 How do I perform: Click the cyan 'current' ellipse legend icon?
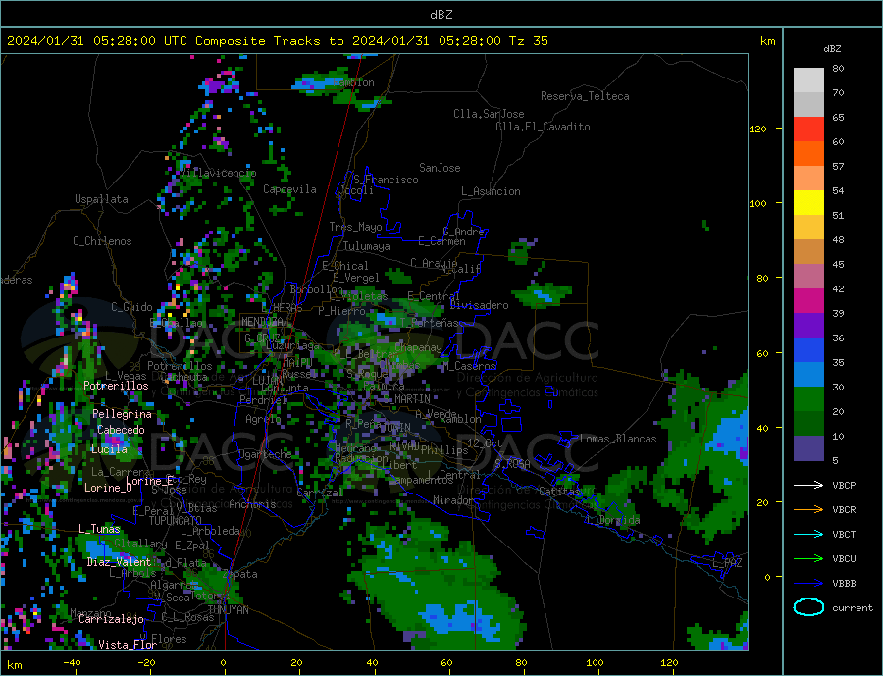click(808, 607)
